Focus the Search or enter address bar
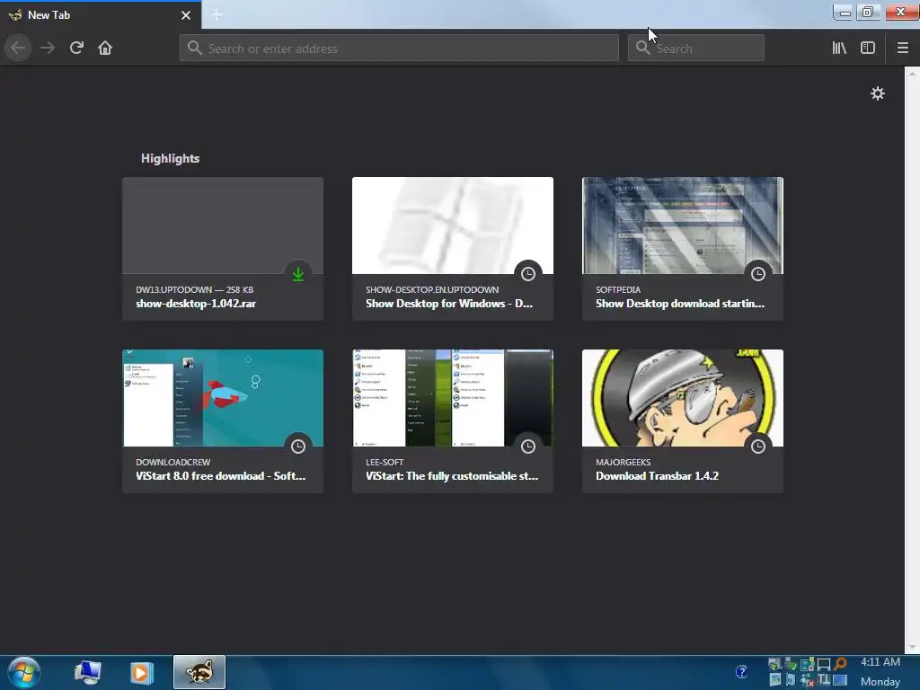Screen dimensions: 920x690 click(399, 49)
